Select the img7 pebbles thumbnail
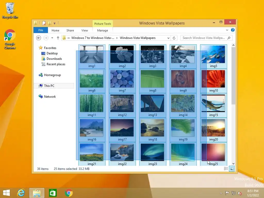The image size is (264, 198). coord(122,79)
